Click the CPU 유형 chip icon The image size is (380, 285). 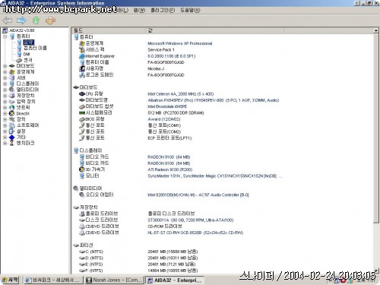click(82, 93)
